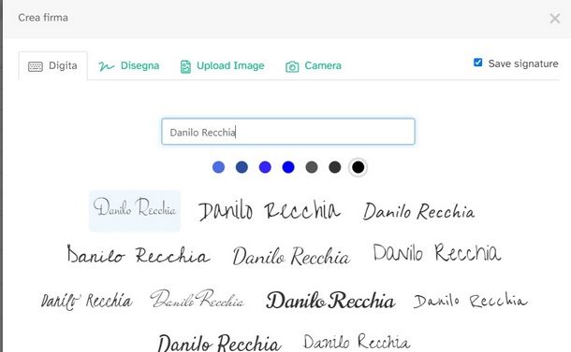Screen dimensions: 571x352
Task: Close the Crea firma dialog
Action: [x=554, y=18]
